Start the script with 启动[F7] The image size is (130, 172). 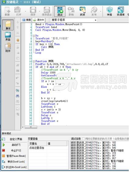pyautogui.click(x=14, y=145)
